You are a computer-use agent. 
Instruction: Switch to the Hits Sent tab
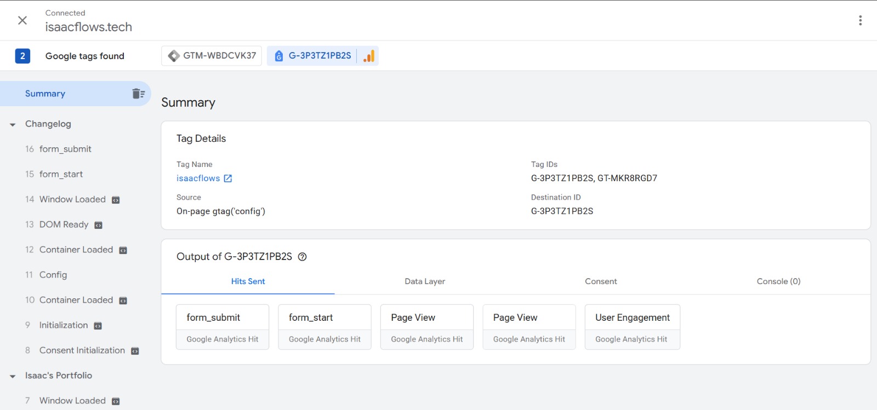248,281
